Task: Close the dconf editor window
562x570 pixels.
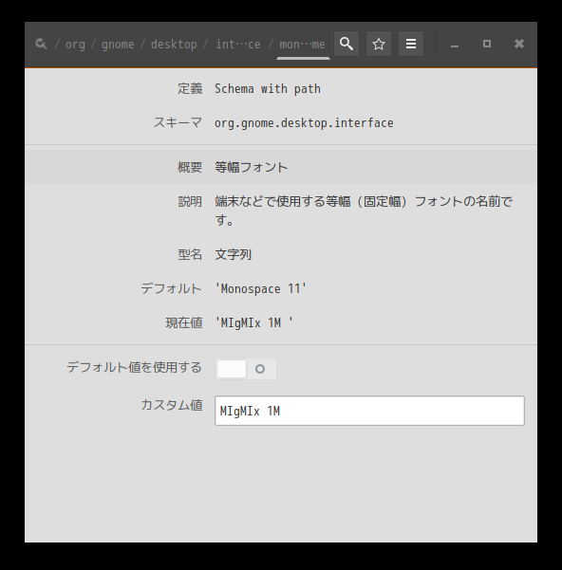Action: [519, 44]
